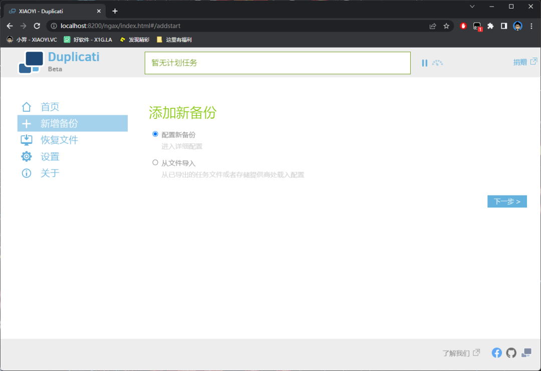Screen dimensions: 541x371
Task: Choose the 从文件导入 radio option
Action: pos(155,162)
